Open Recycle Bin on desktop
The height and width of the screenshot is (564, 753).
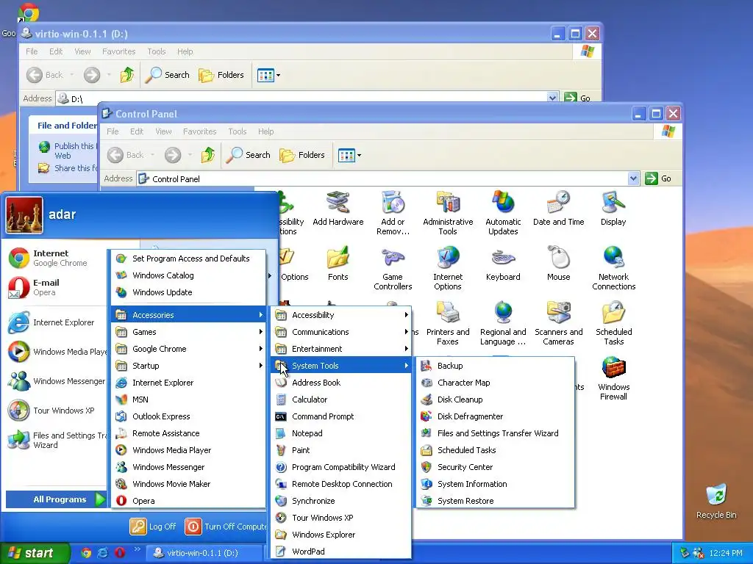coord(716,501)
